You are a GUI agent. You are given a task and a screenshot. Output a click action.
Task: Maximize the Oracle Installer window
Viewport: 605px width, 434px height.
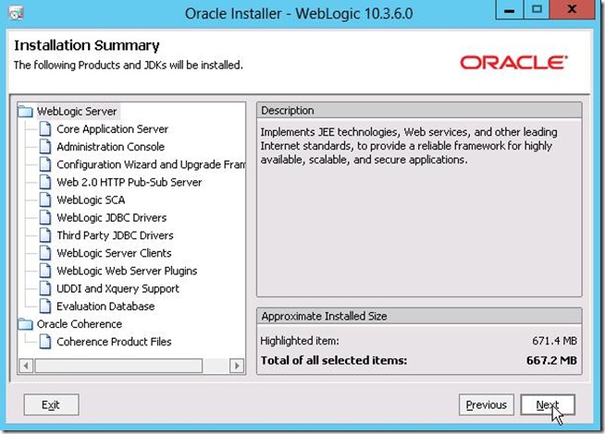click(x=537, y=10)
